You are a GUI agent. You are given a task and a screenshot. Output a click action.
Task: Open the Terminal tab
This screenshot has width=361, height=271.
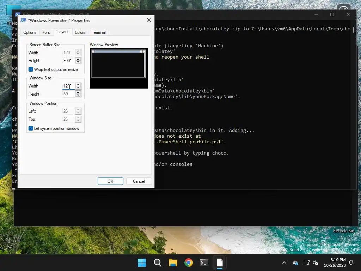tap(99, 32)
